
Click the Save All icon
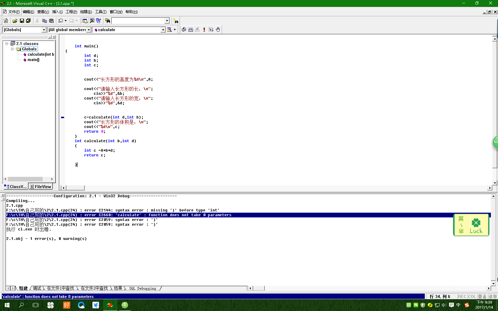coord(28,21)
